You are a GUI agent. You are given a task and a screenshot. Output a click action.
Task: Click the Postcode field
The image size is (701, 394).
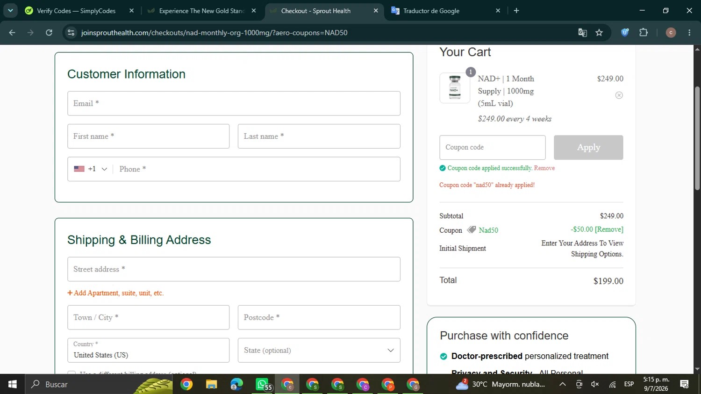319,317
